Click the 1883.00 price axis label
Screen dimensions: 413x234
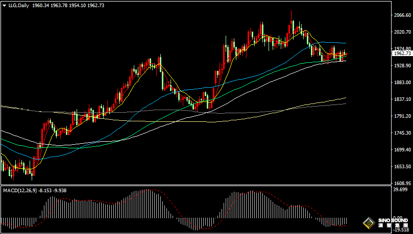403,82
